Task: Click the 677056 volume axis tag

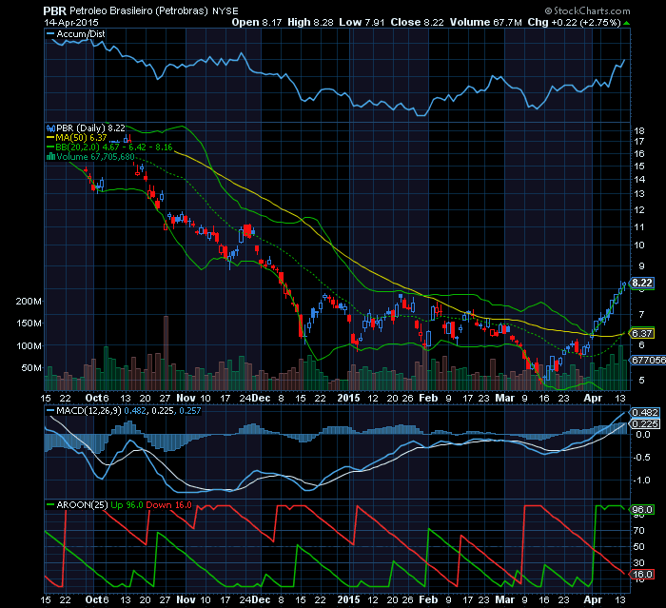Action: 649,360
